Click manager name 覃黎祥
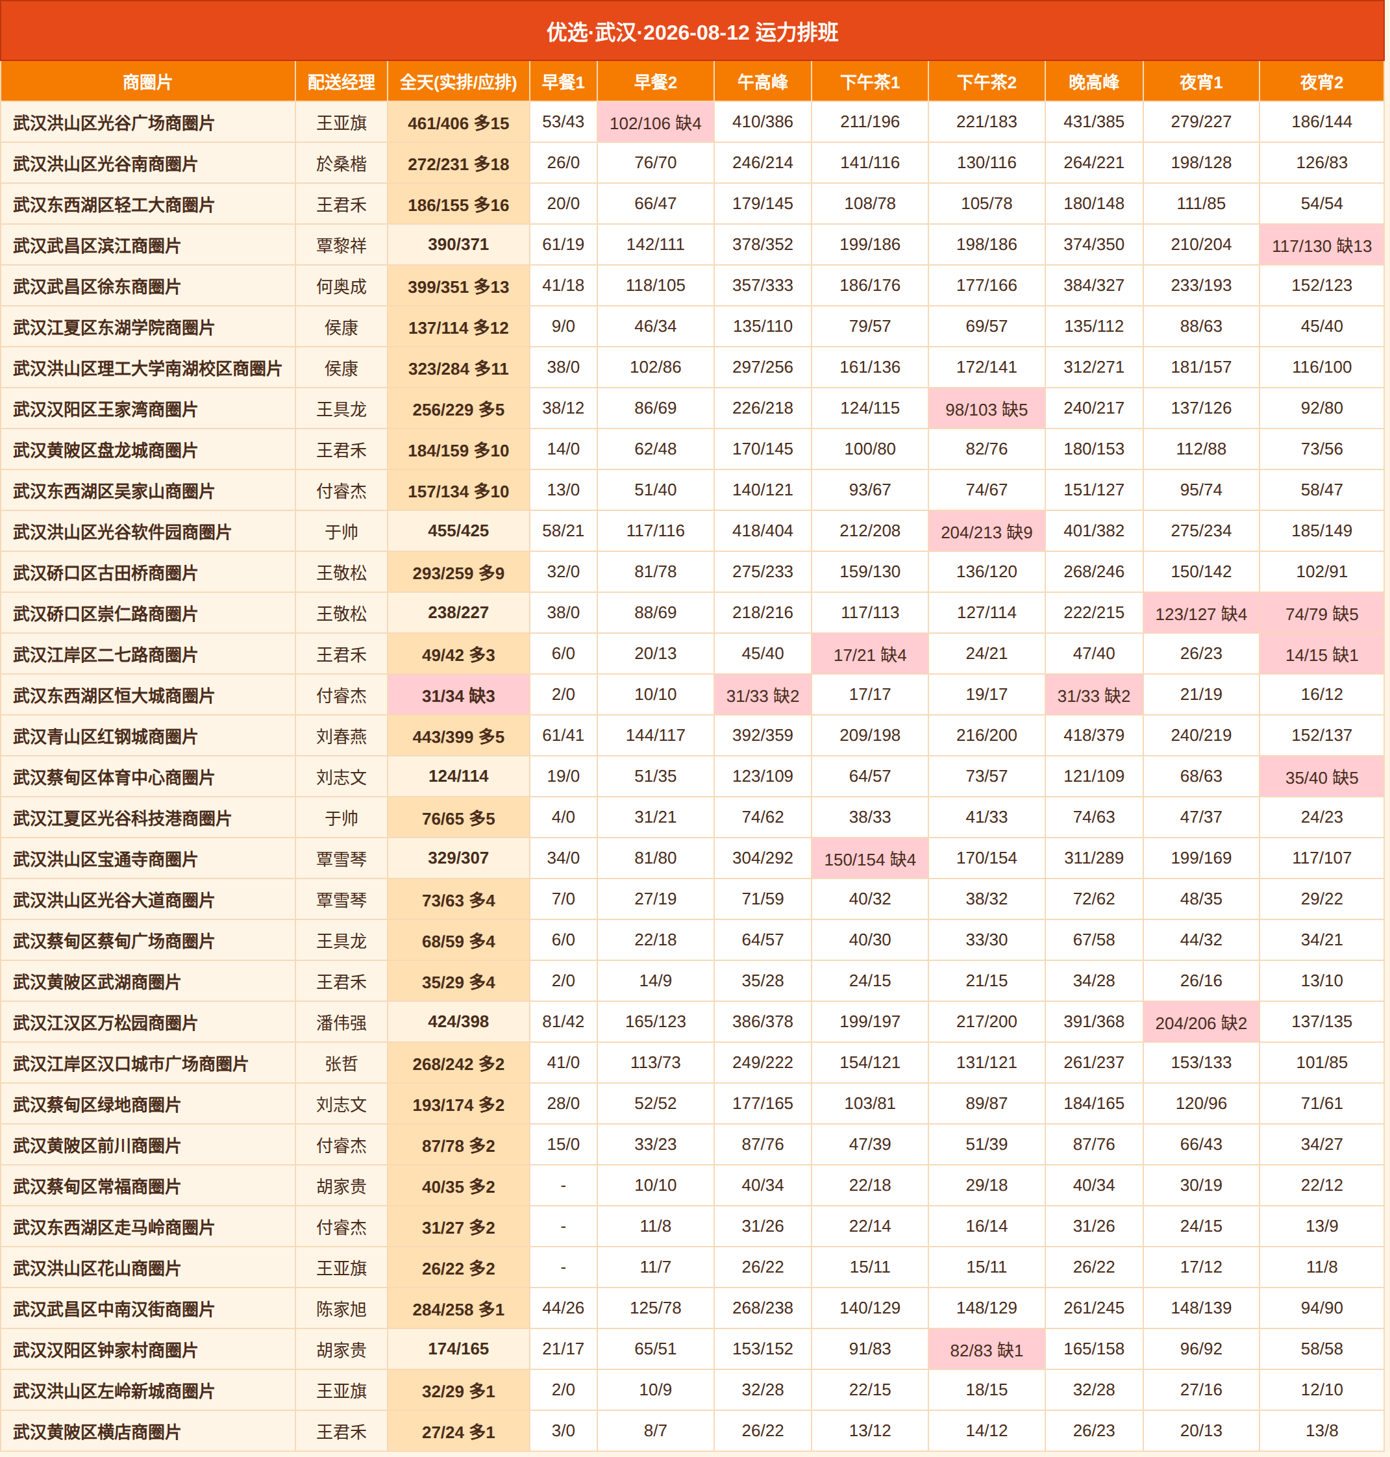The height and width of the screenshot is (1457, 1390). click(341, 245)
